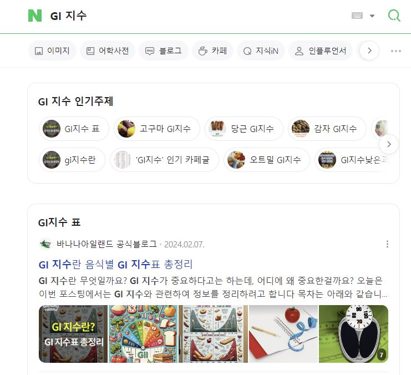
Task: Choose the 고구마 GI지수 topic chip
Action: (157, 129)
